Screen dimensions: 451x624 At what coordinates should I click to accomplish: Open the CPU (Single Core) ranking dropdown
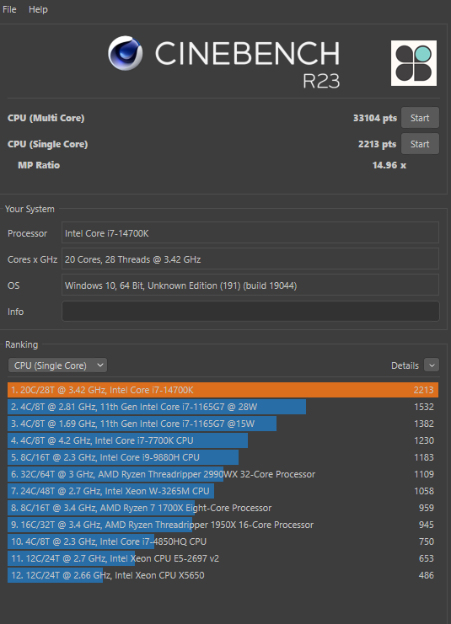pyautogui.click(x=58, y=365)
